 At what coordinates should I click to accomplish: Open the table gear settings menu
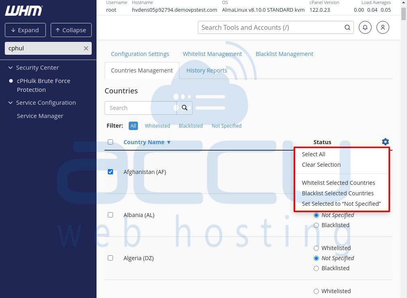[385, 142]
